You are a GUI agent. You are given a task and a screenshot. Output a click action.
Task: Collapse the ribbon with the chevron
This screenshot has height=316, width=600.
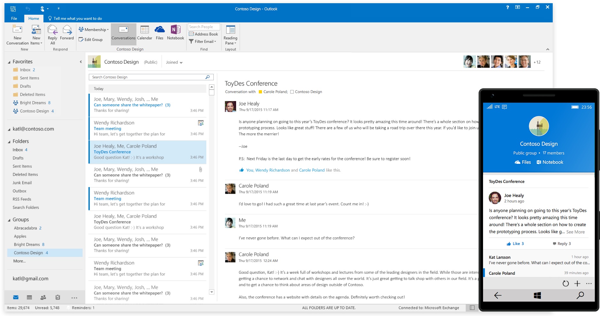(x=548, y=49)
